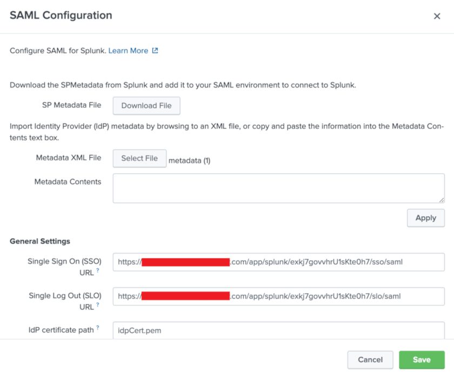
Task: Click the "SP Metadata File" label
Action: point(71,105)
